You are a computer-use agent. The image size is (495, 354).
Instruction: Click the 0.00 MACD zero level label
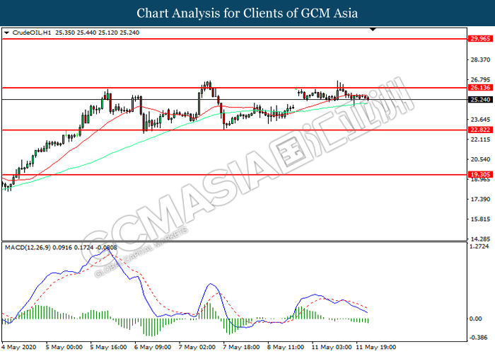[x=475, y=319]
